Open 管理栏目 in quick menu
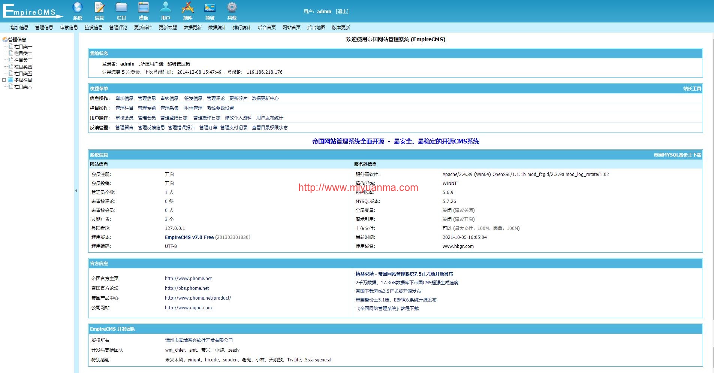 click(x=124, y=108)
